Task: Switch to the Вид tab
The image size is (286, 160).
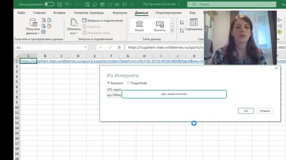Action: coord(193,13)
